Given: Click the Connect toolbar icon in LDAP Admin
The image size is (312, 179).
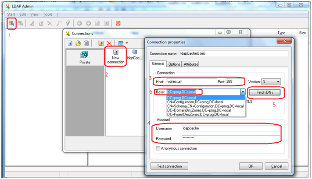Looking at the screenshot, I should pos(11,23).
